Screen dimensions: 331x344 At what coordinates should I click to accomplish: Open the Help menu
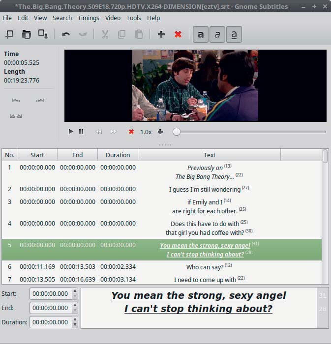[x=153, y=18]
